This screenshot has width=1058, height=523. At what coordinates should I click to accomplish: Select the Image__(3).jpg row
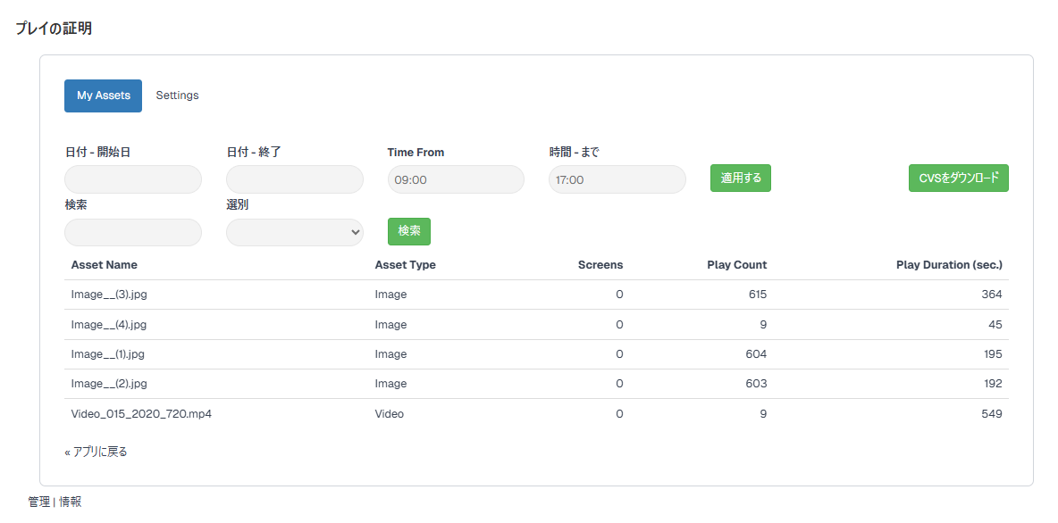(536, 295)
